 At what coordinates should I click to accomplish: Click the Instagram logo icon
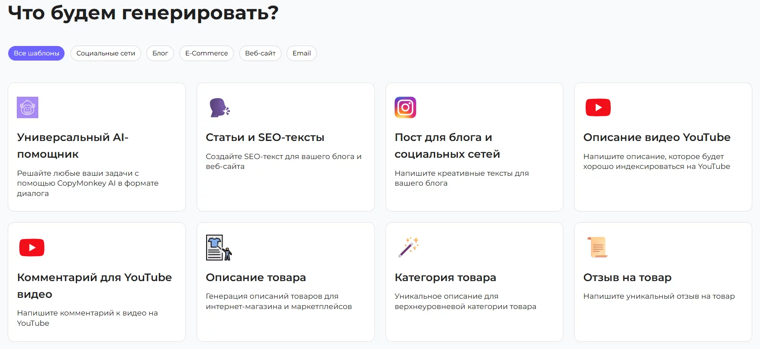click(x=405, y=107)
